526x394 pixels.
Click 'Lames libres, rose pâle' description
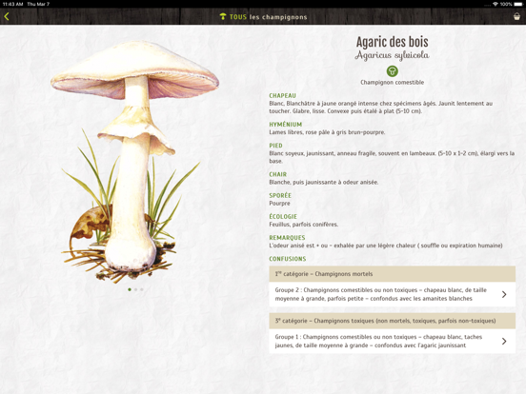click(327, 132)
